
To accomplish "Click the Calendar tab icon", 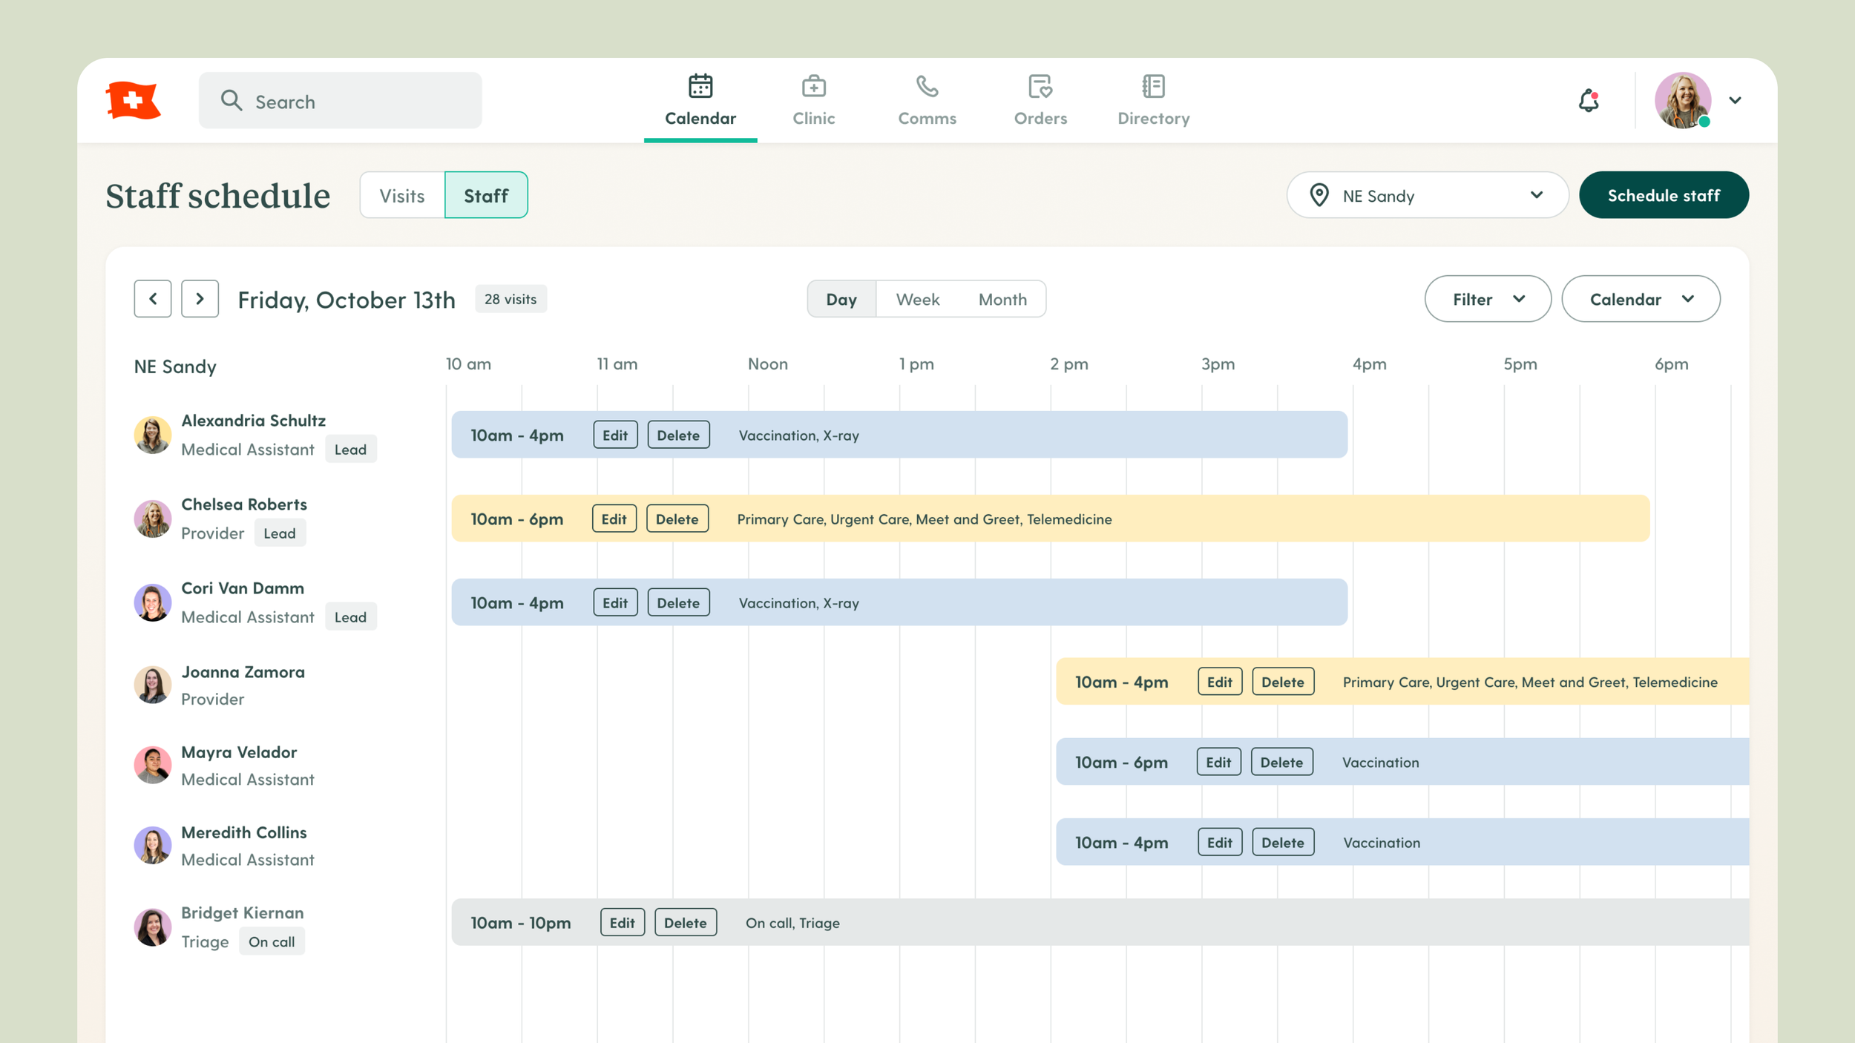I will 700,86.
